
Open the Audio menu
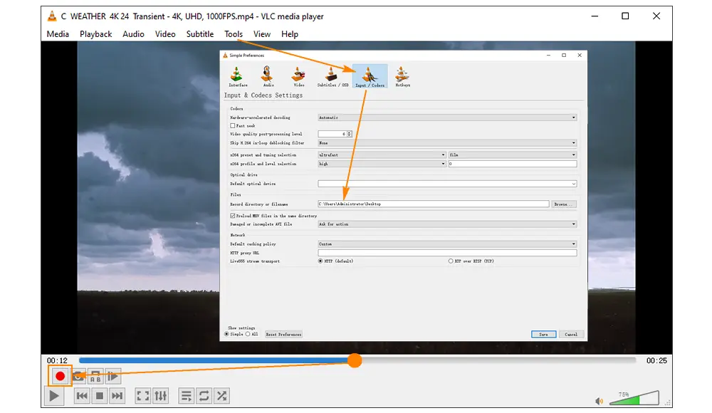pos(133,34)
